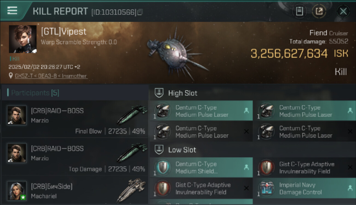The image size is (356, 205).
Task: Share the kill report externally
Action: (x=319, y=11)
